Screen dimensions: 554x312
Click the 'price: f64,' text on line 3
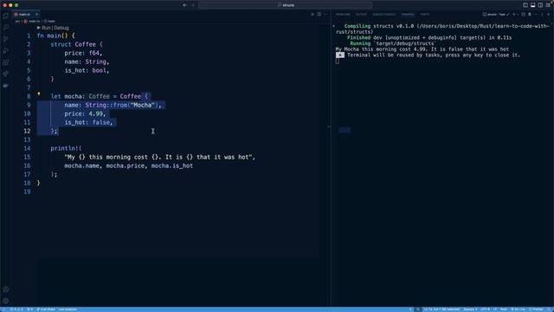(83, 53)
